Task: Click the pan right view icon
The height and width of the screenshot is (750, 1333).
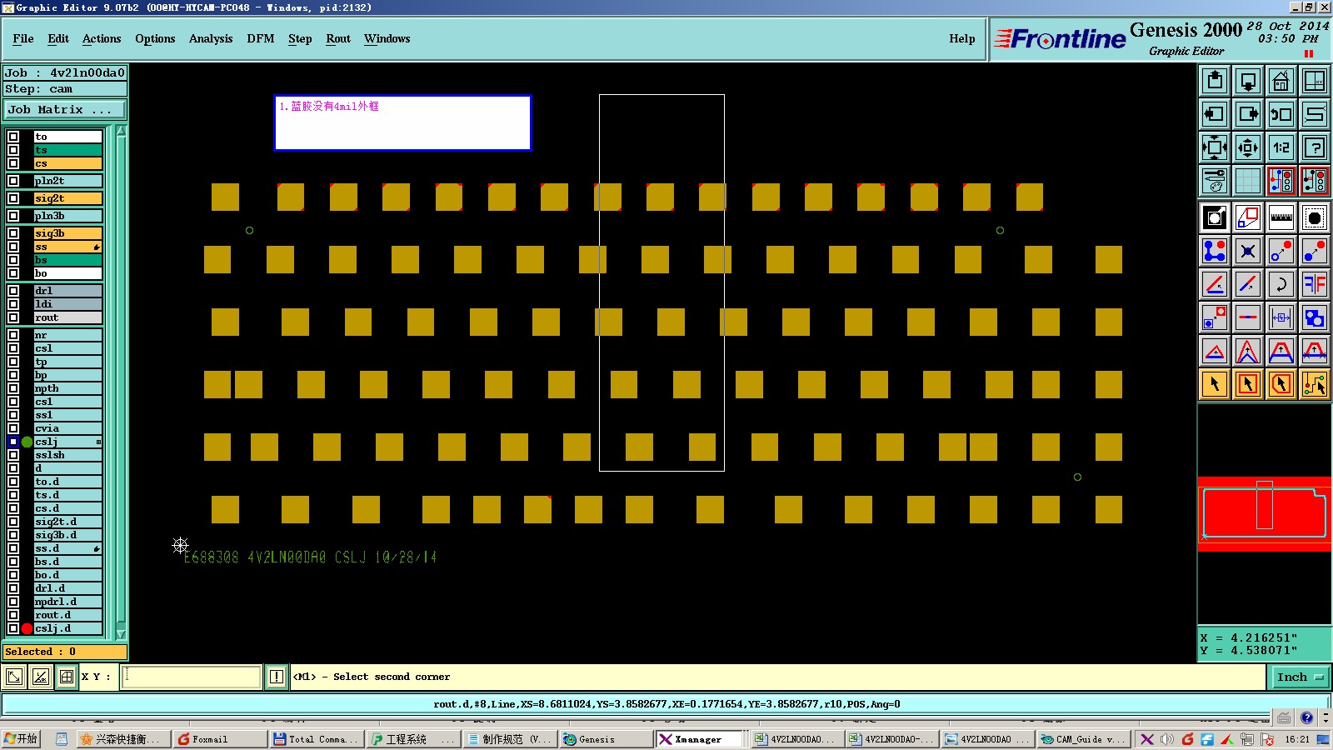Action: pos(1248,114)
